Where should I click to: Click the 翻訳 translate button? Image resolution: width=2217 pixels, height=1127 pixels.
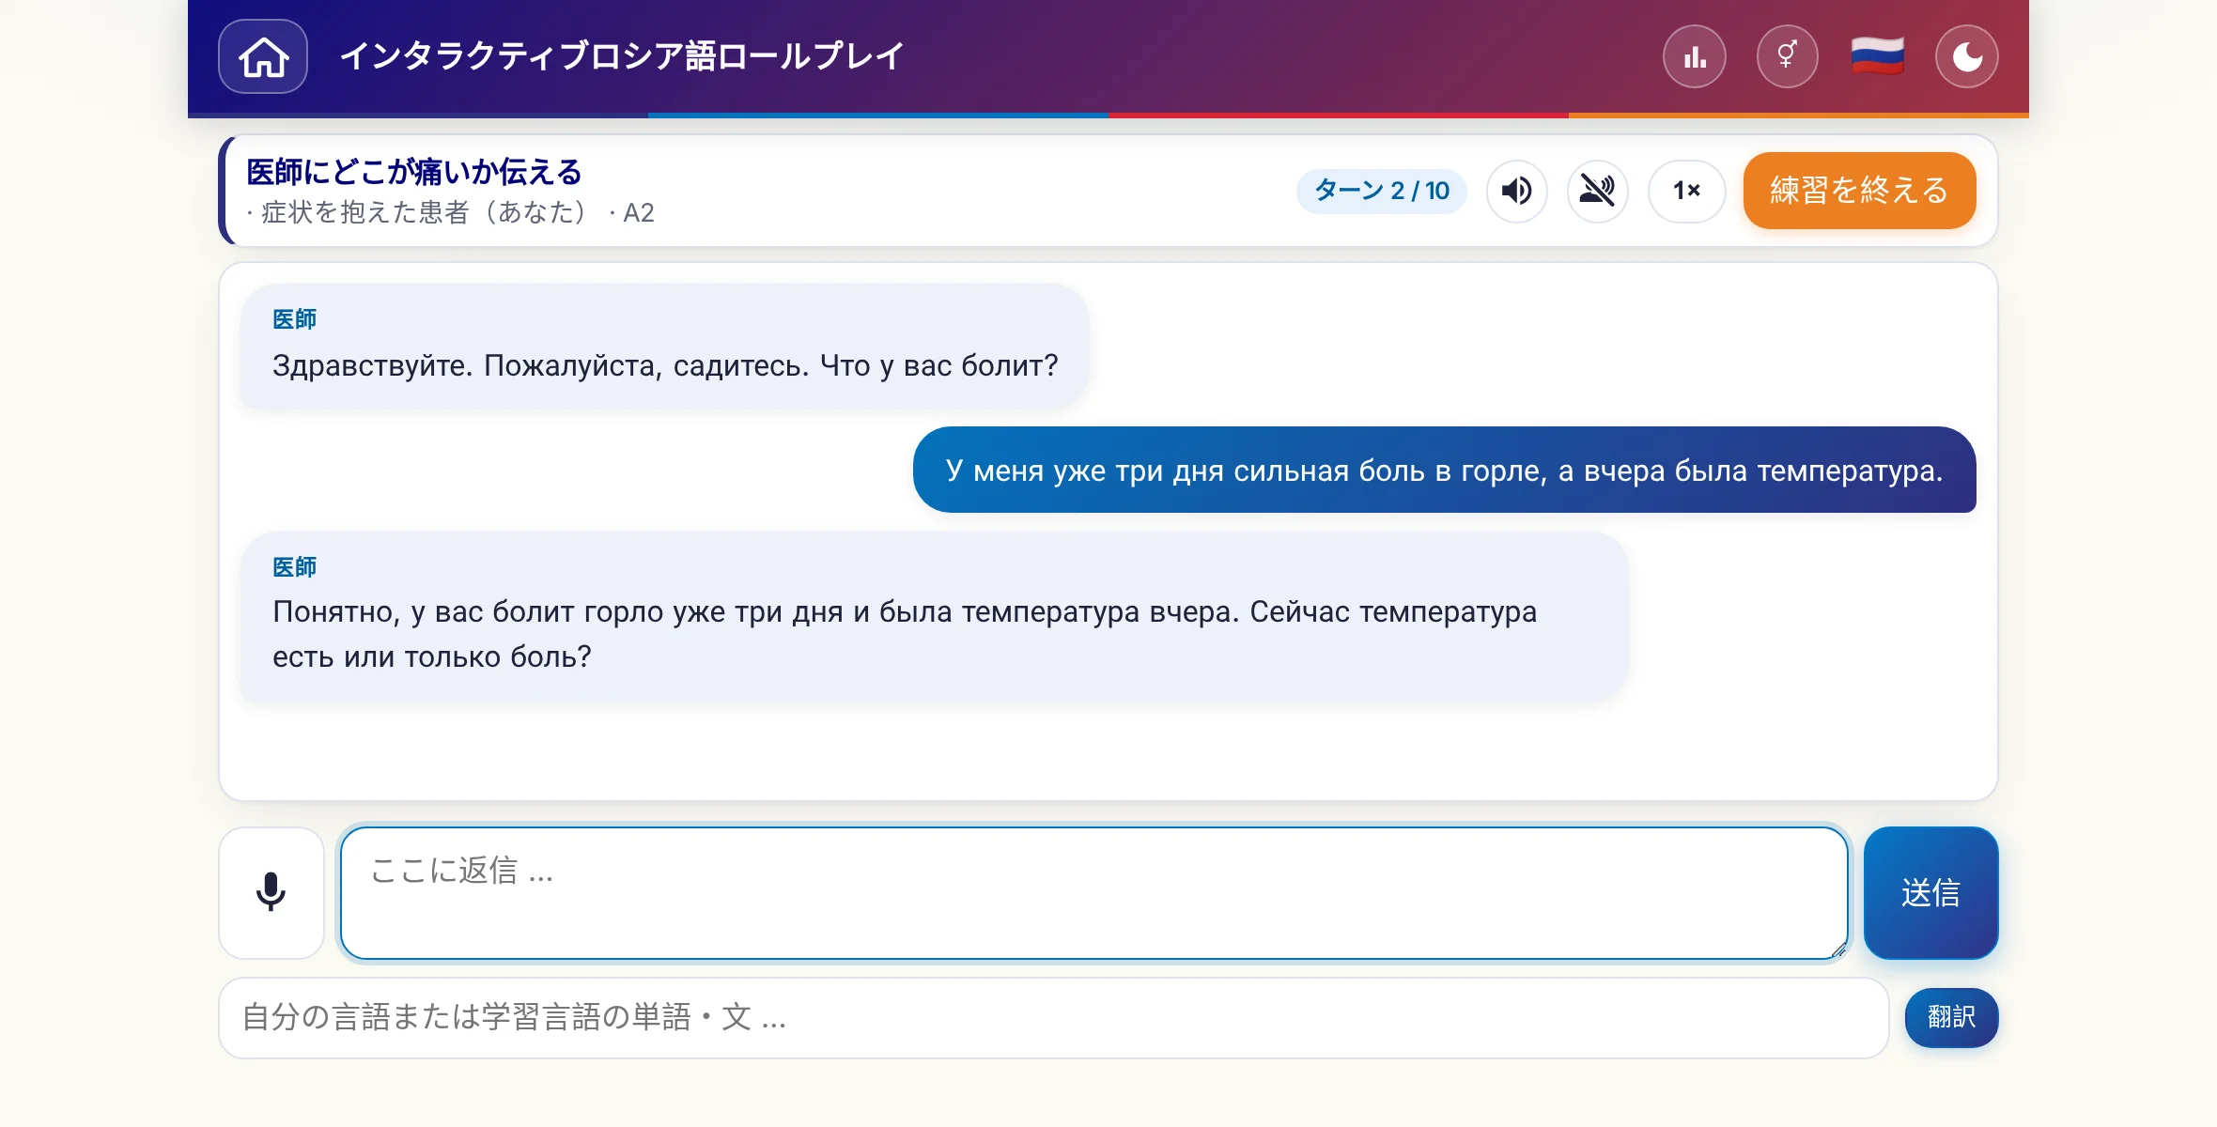click(x=1951, y=1017)
